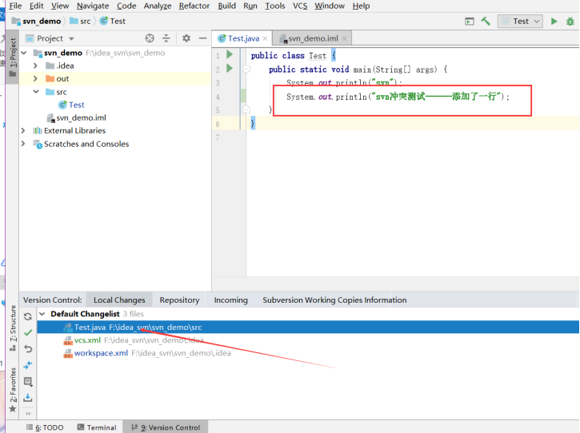Click the download arrow icon in Version Control

(x=28, y=398)
